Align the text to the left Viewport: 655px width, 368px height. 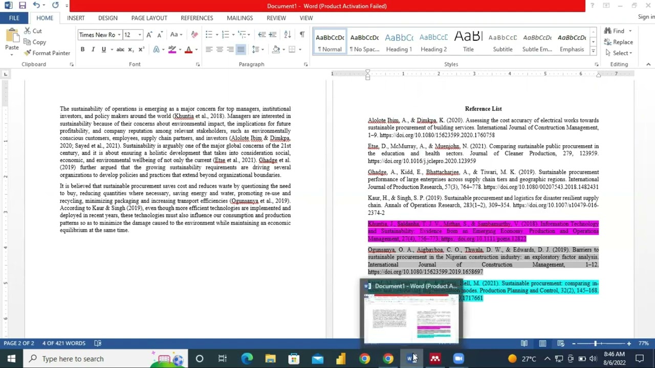click(209, 50)
